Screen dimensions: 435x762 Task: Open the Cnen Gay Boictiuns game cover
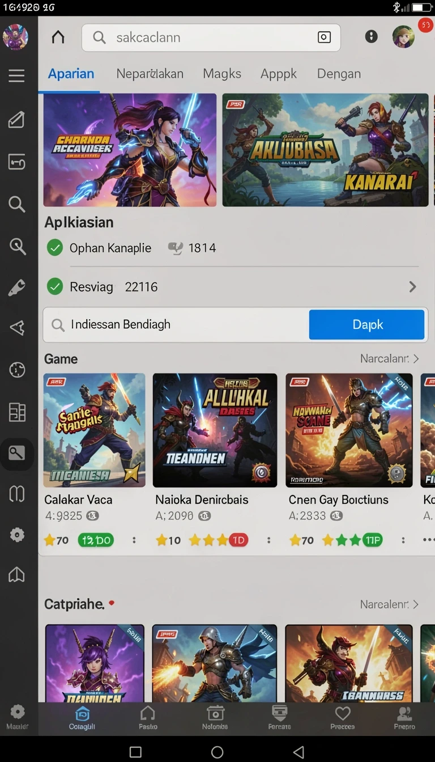(x=349, y=430)
